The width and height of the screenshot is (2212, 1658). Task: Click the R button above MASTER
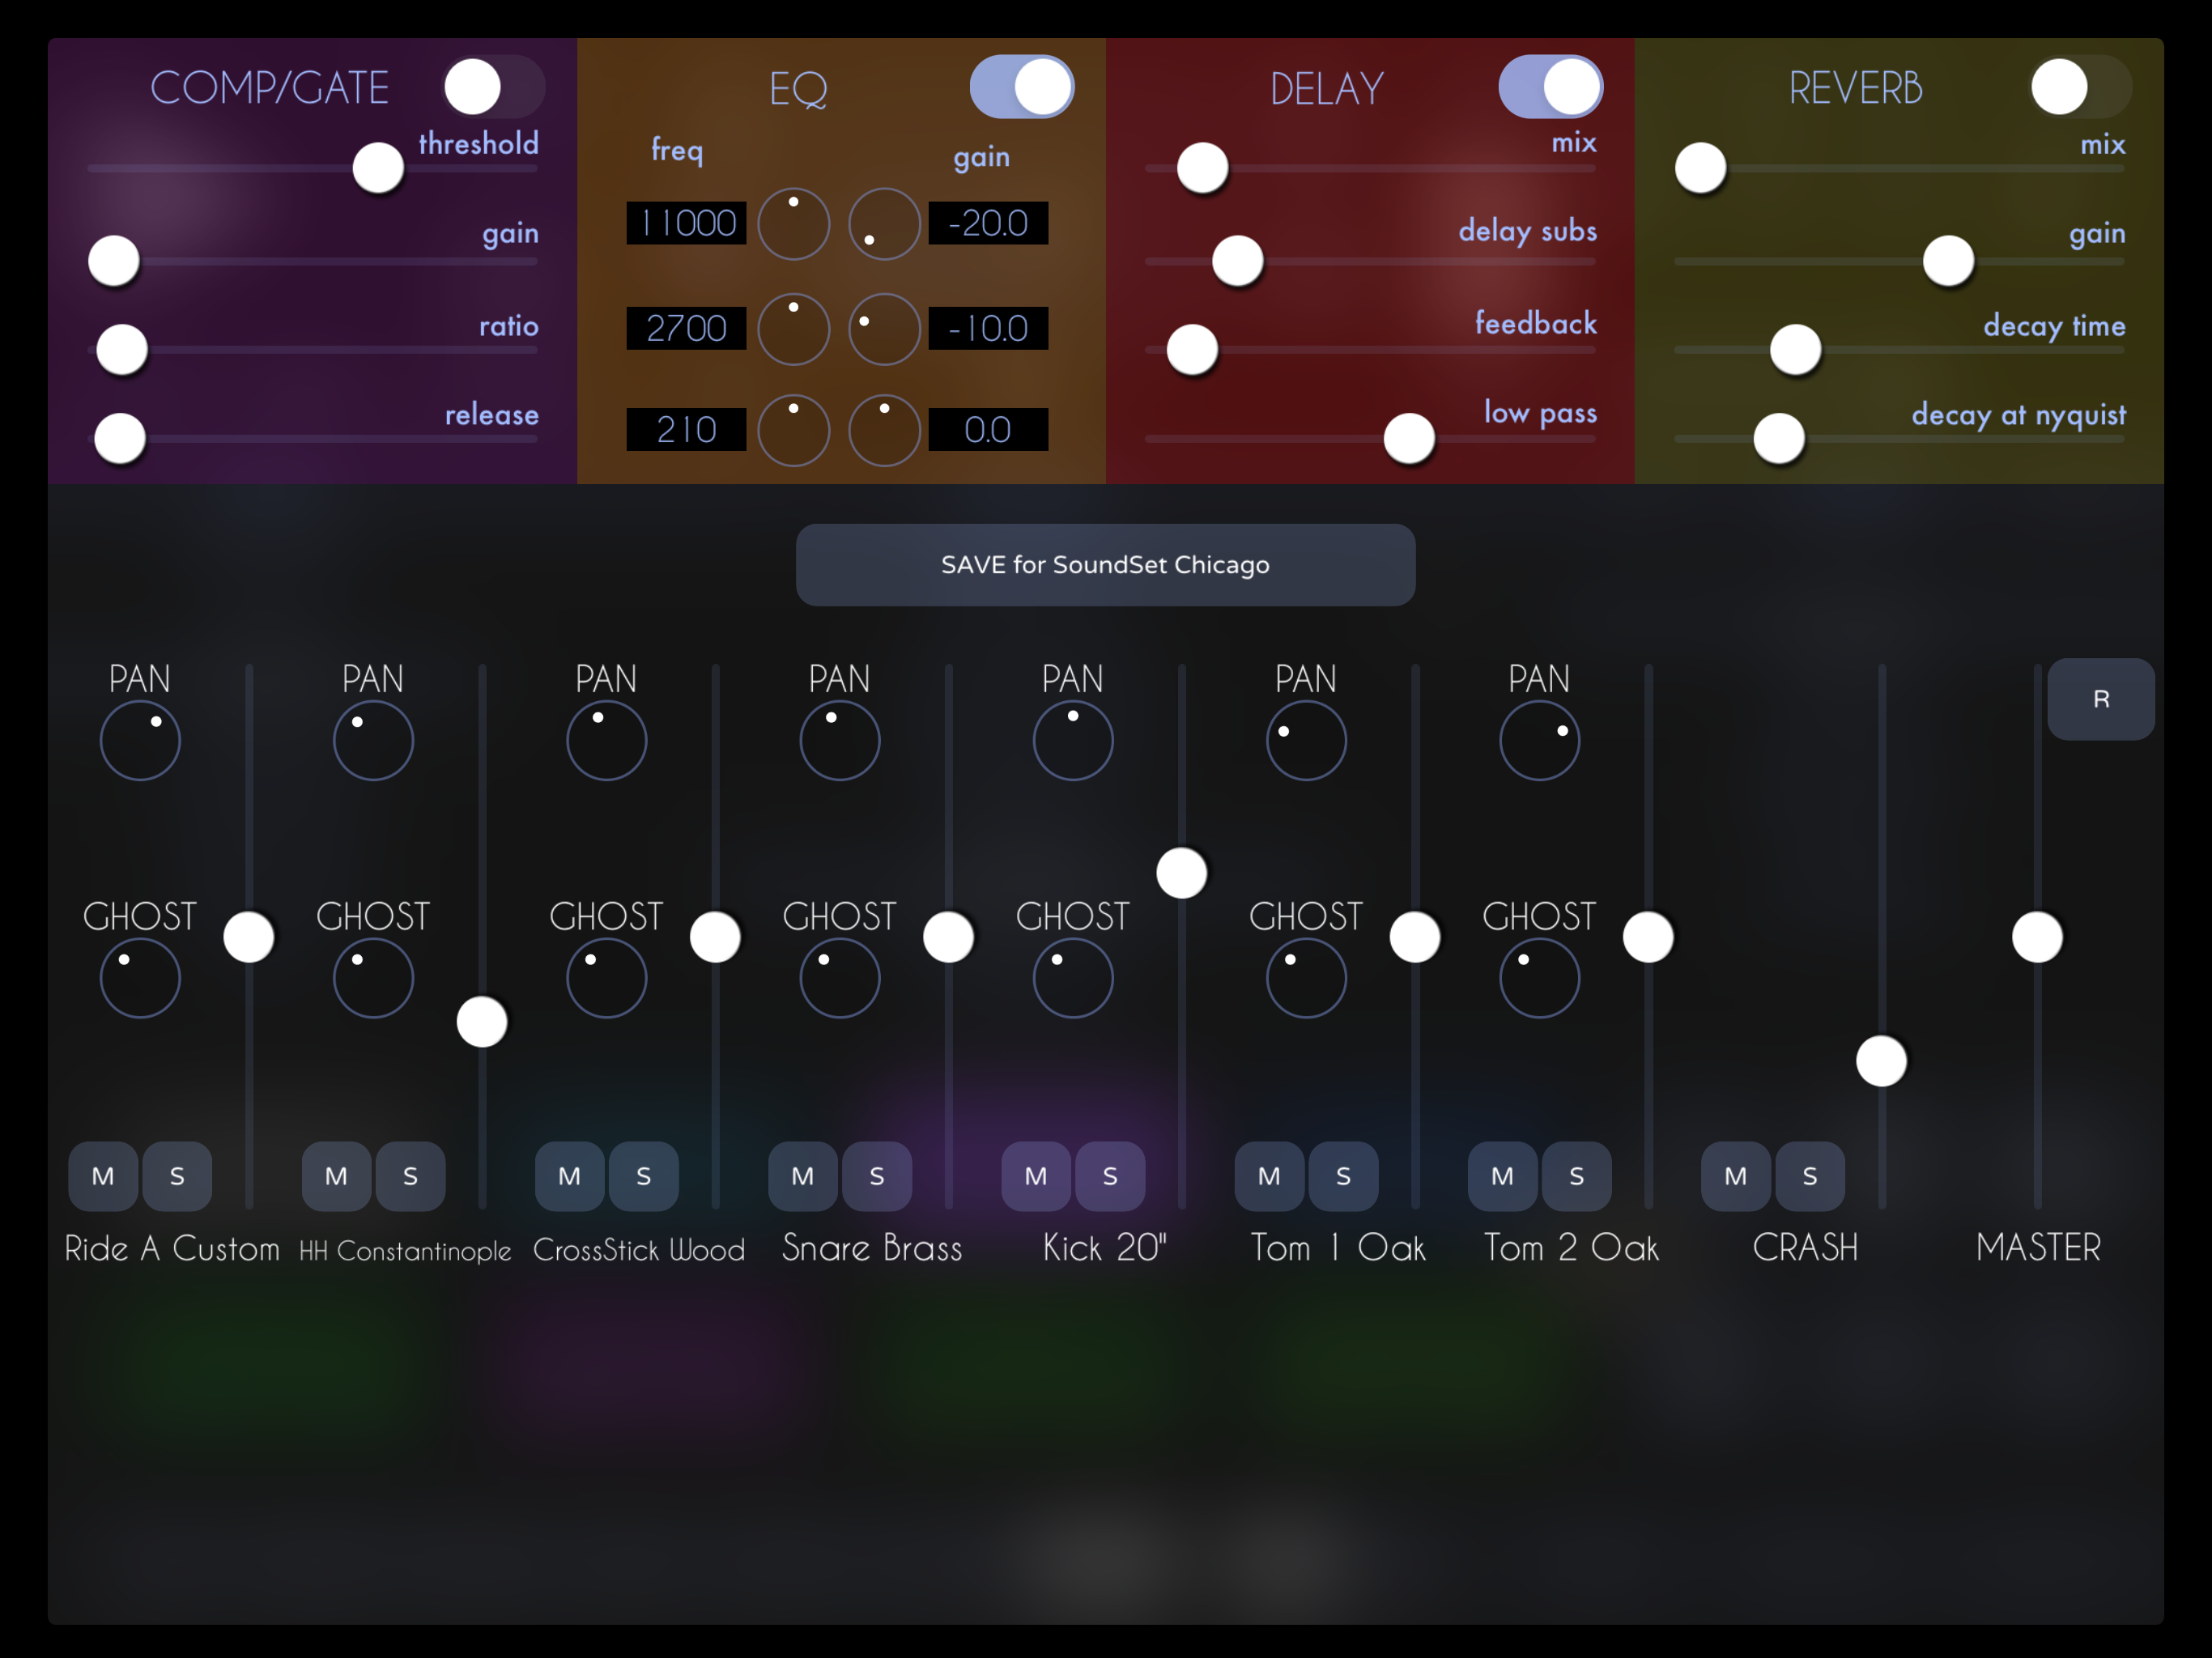click(2100, 699)
